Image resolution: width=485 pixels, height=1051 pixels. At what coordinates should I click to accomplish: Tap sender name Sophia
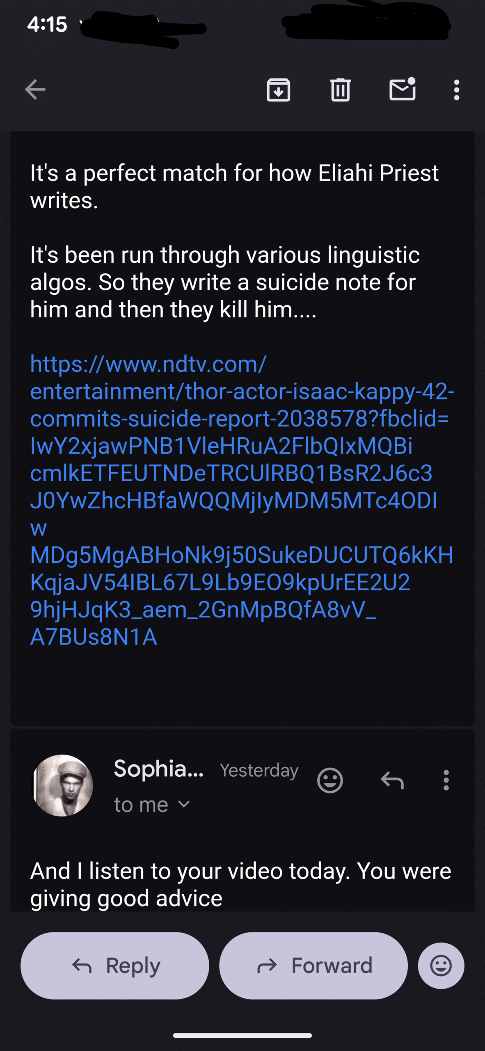[x=158, y=769]
